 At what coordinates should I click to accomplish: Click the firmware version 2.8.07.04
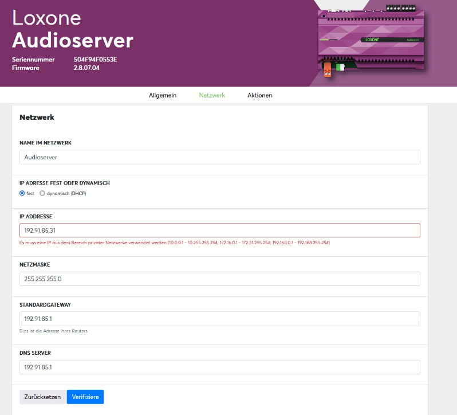(86, 68)
